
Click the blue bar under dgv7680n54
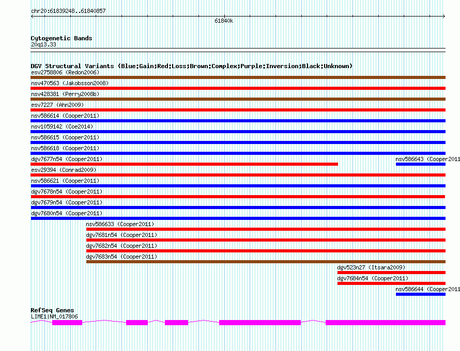(238, 218)
